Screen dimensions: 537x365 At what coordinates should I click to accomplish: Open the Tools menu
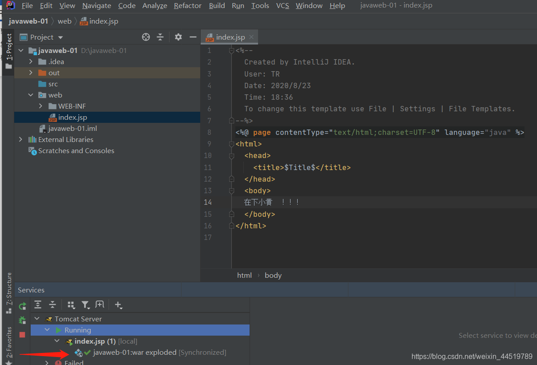coord(260,6)
